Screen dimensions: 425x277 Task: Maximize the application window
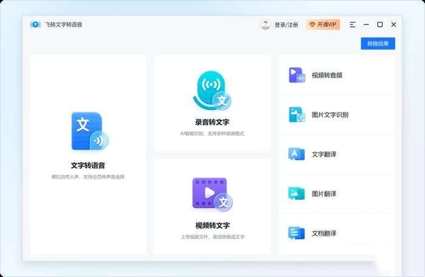tap(380, 25)
